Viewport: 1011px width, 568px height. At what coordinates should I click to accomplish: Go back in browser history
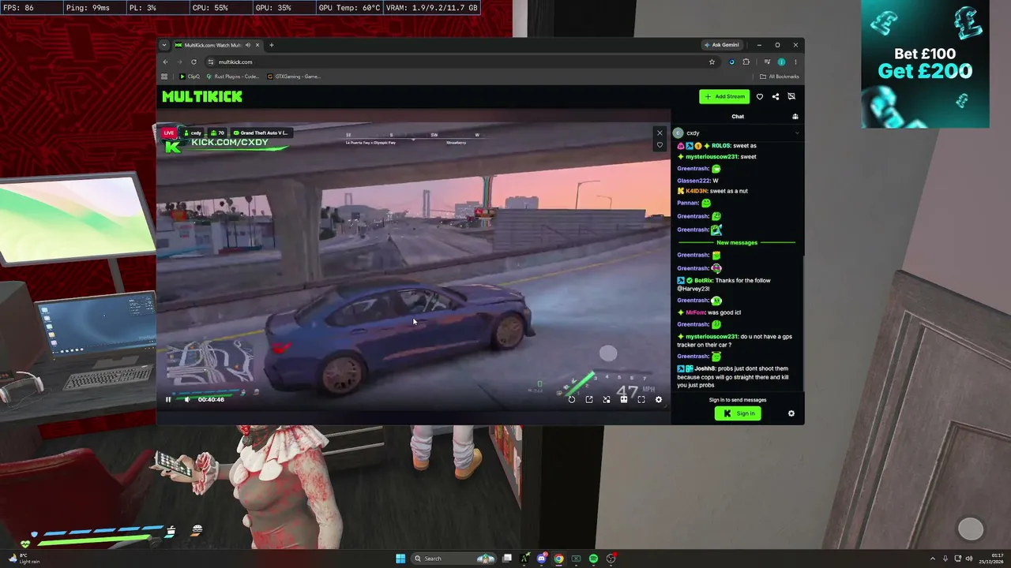(165, 62)
